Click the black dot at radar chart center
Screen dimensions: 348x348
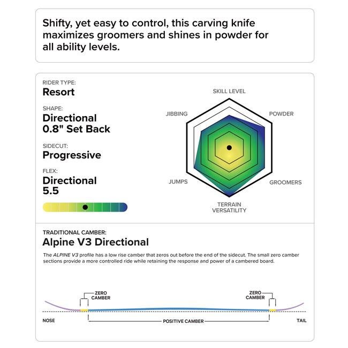click(229, 147)
